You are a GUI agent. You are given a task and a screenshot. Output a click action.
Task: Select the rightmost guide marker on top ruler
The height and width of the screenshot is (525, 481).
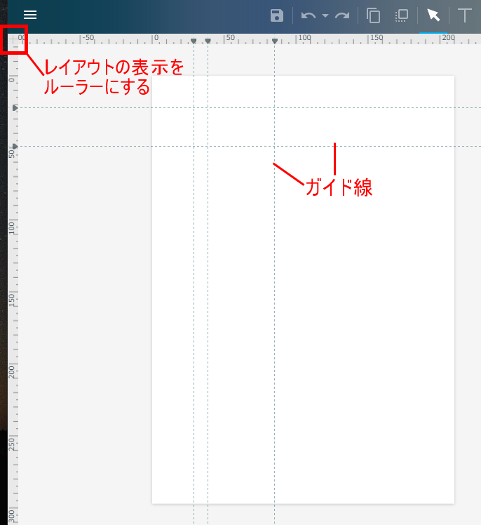[x=274, y=41]
